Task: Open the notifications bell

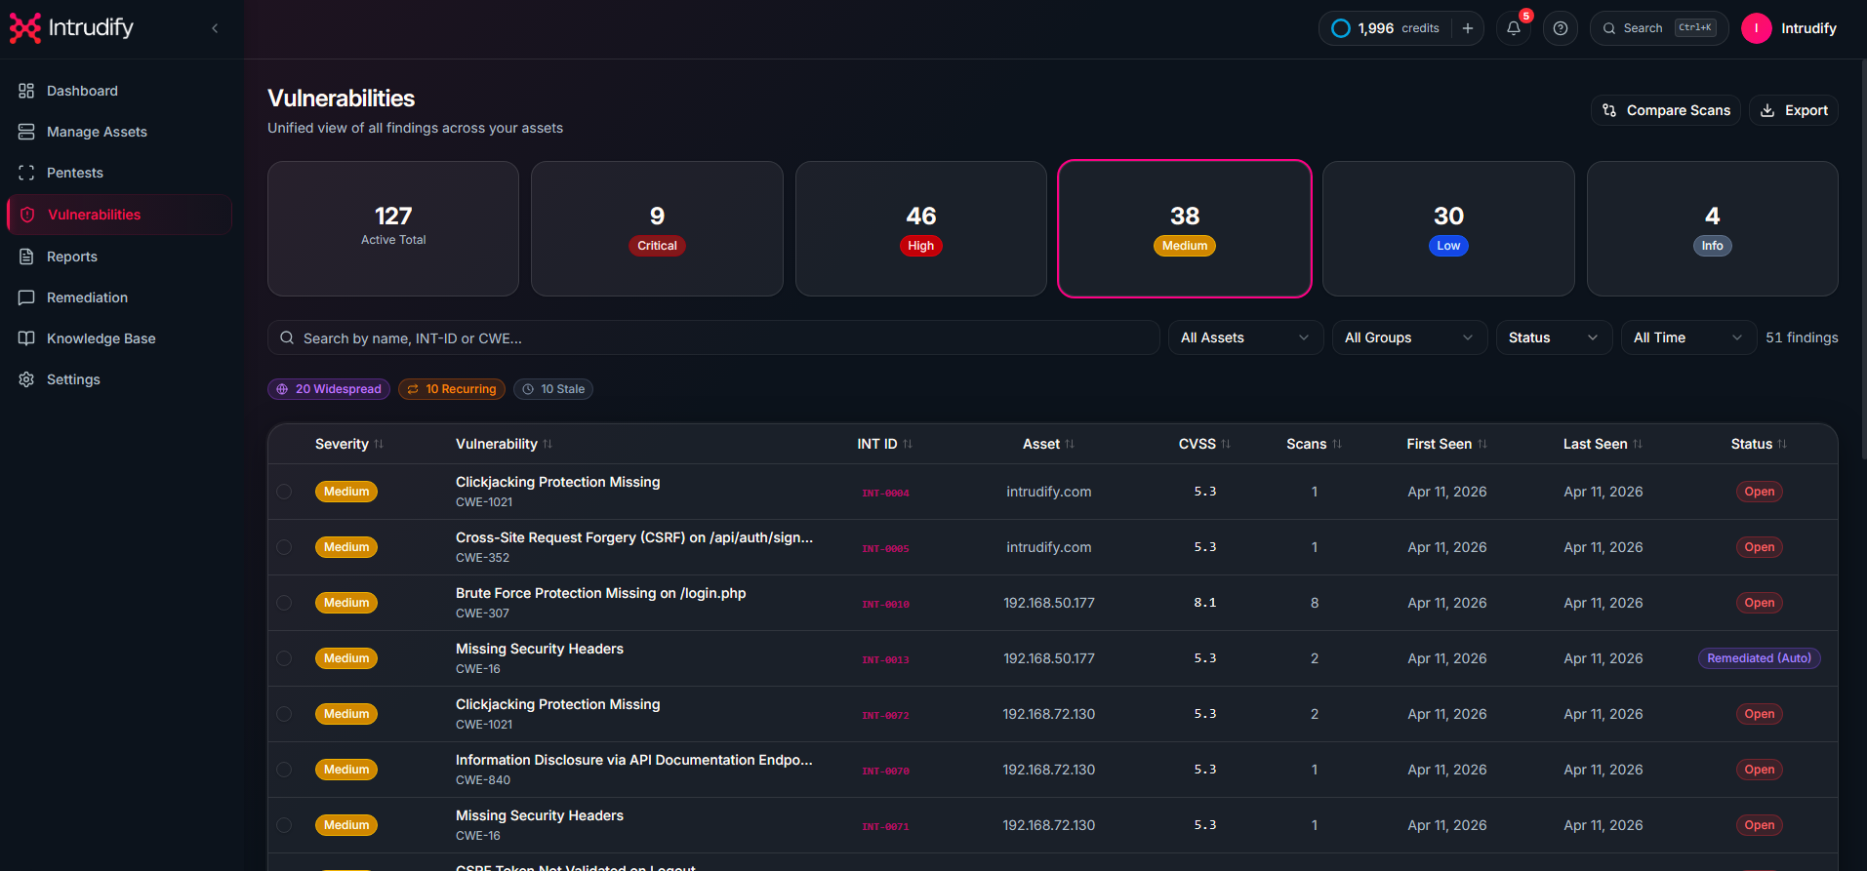Action: click(1514, 28)
